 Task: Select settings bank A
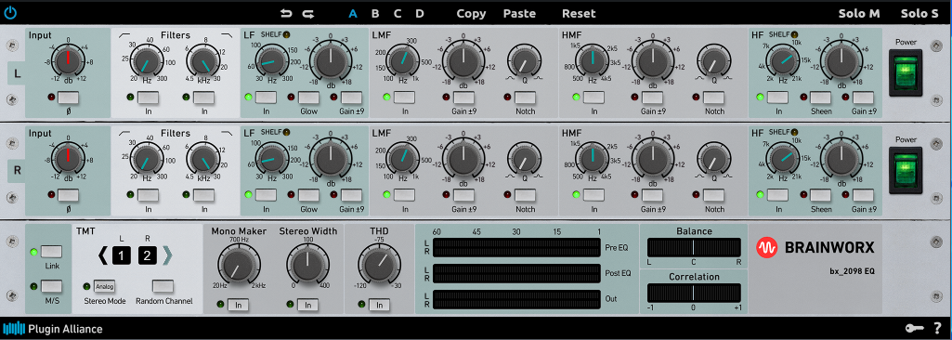(x=353, y=13)
